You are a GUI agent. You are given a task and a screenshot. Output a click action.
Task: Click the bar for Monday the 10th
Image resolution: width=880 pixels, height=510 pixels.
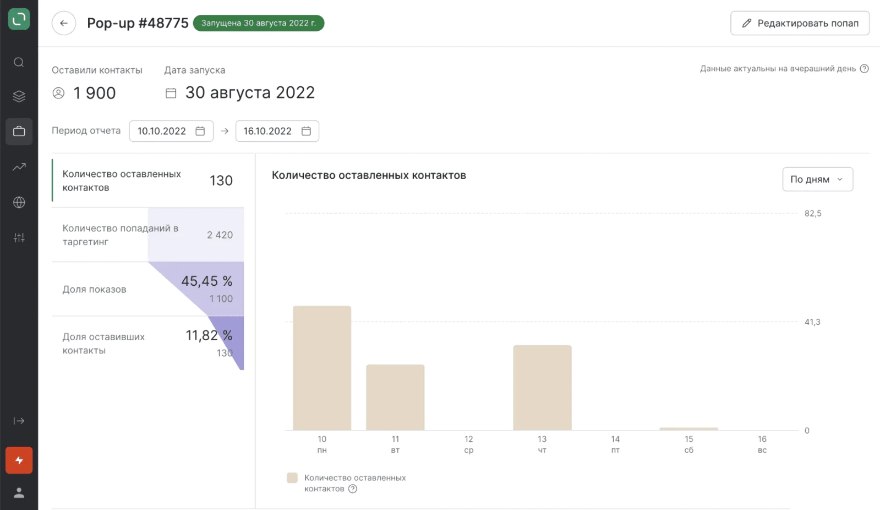(x=322, y=368)
